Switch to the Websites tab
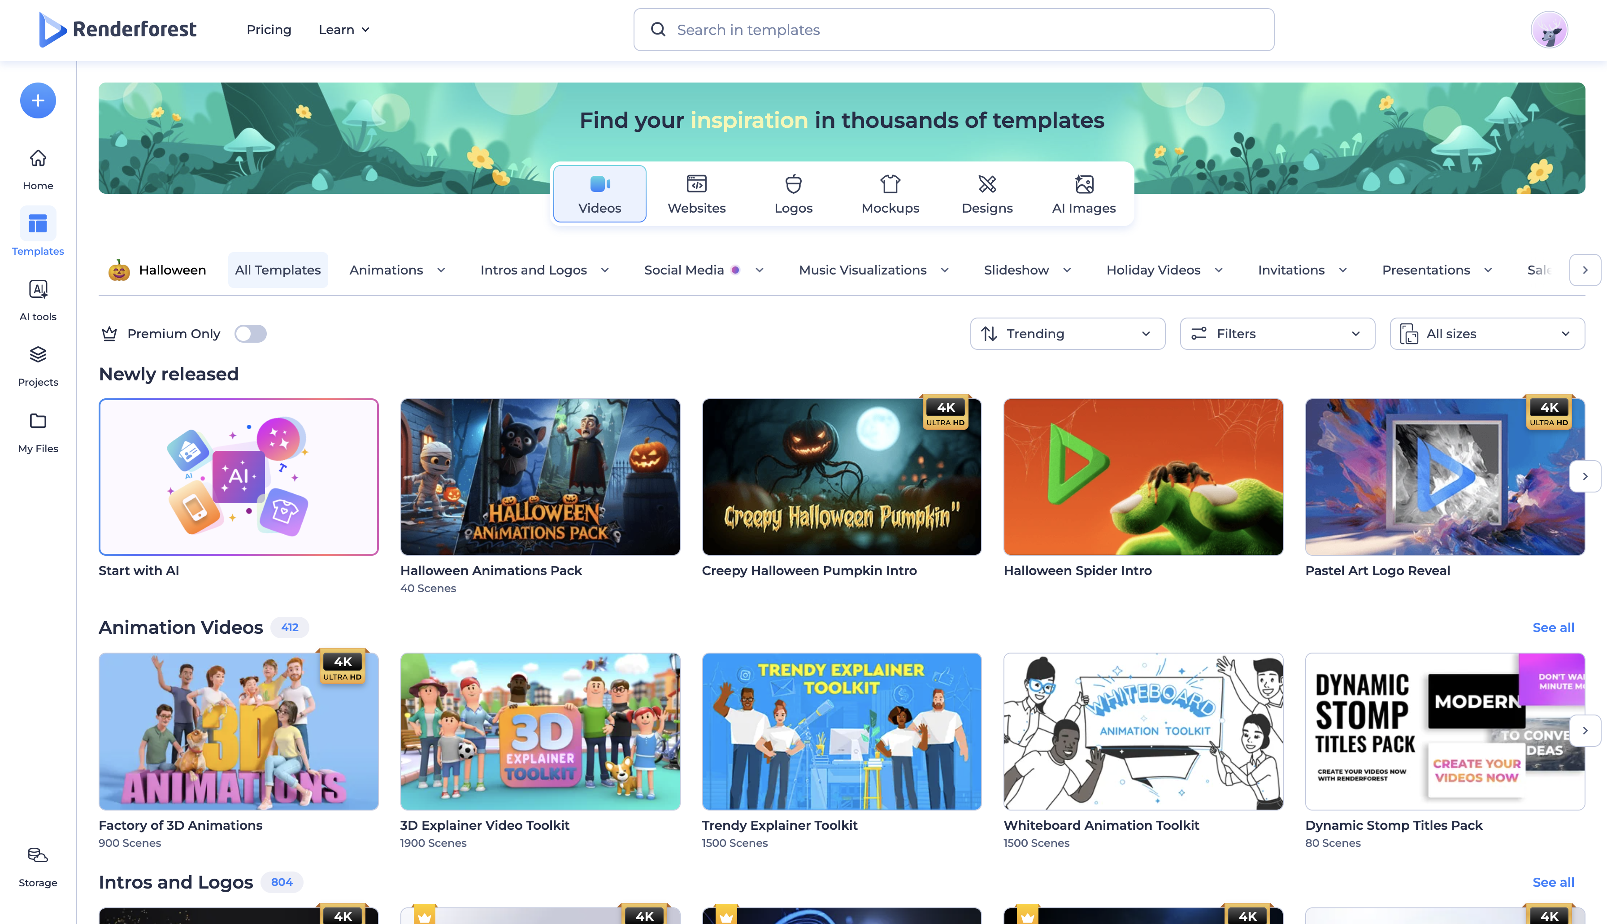 pyautogui.click(x=696, y=194)
